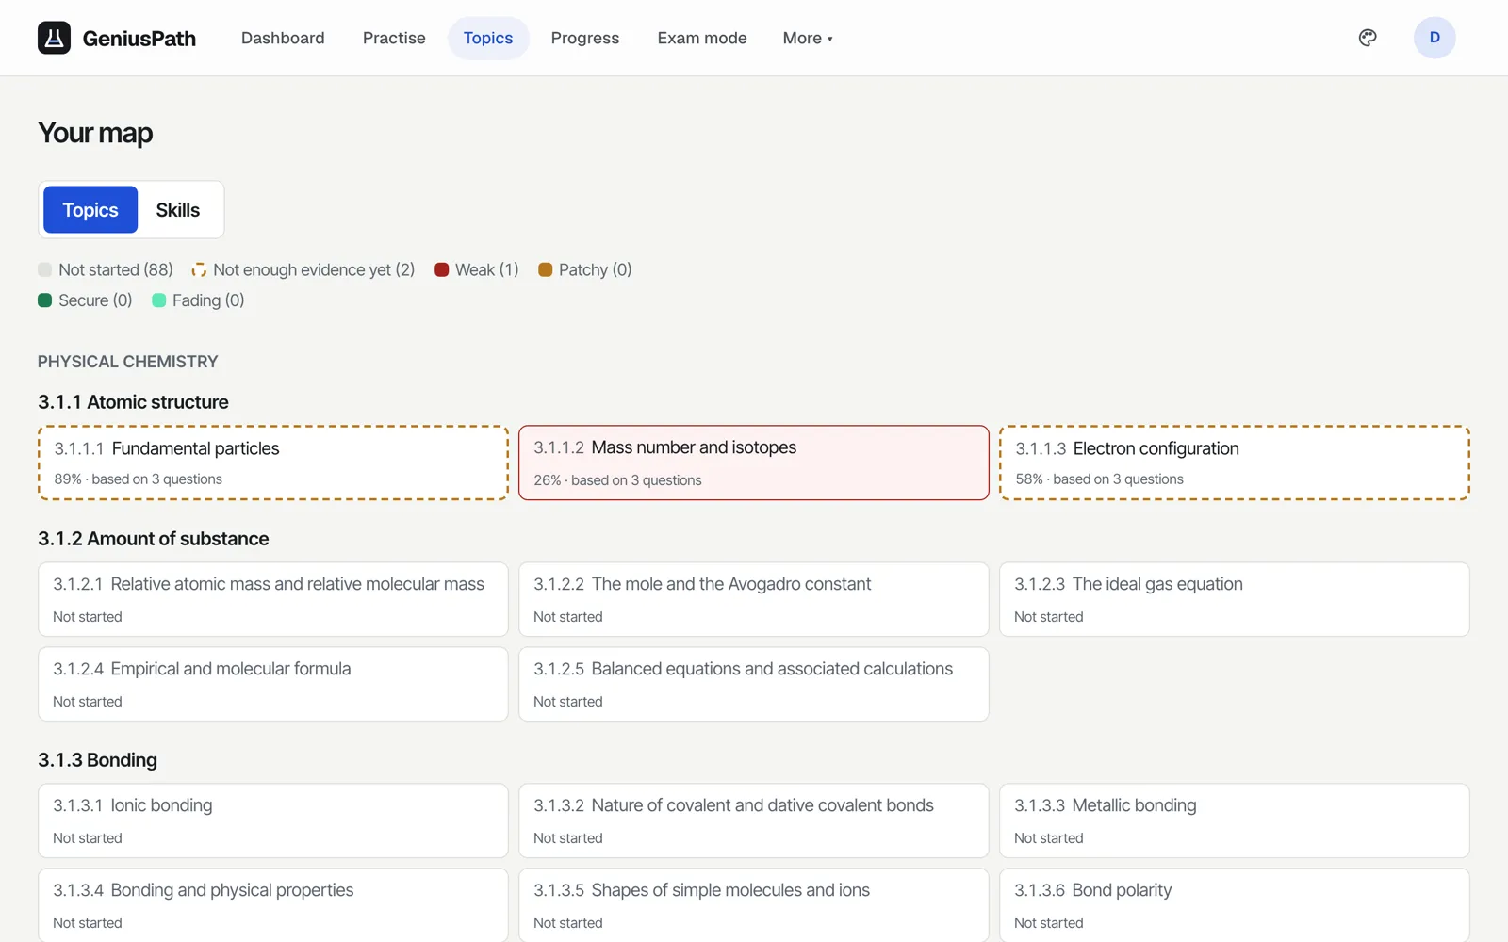
Task: Select the Topics nav item in header
Action: 488,38
